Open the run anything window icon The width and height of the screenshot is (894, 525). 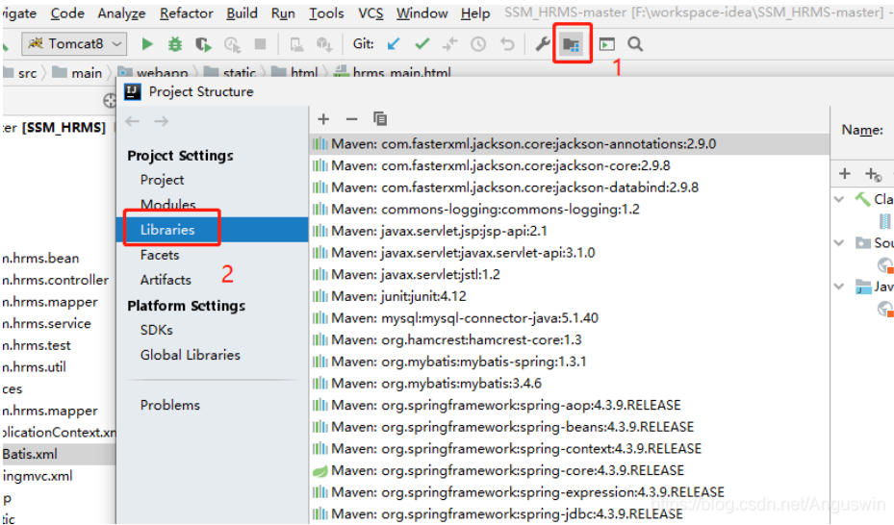click(606, 44)
